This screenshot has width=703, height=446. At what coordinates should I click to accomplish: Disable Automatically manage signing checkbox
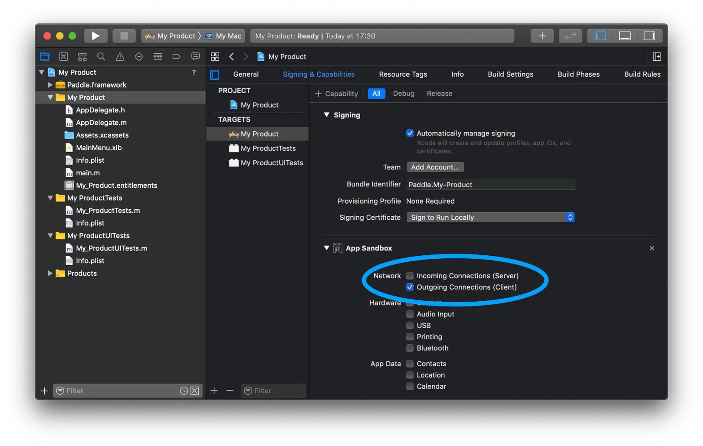coord(410,133)
